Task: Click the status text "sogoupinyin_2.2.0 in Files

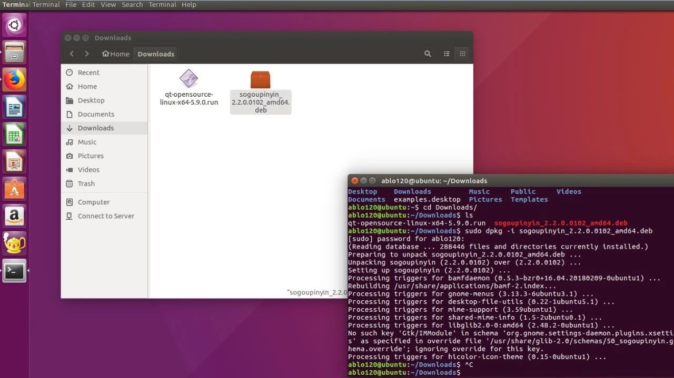Action: point(317,292)
